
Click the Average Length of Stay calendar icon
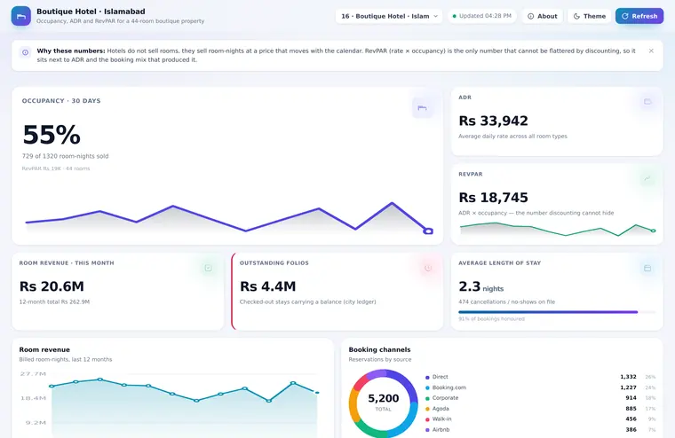click(647, 268)
